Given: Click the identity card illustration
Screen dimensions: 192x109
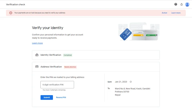Looking at the screenshot, I should click(126, 34).
